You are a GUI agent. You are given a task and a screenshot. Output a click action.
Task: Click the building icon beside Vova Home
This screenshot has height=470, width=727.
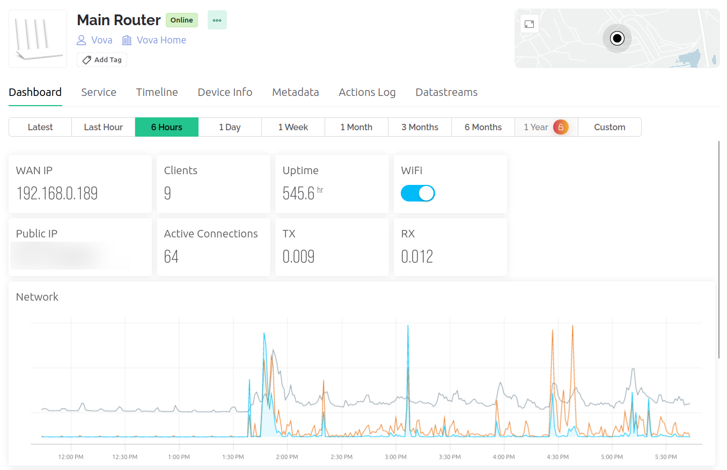tap(127, 40)
